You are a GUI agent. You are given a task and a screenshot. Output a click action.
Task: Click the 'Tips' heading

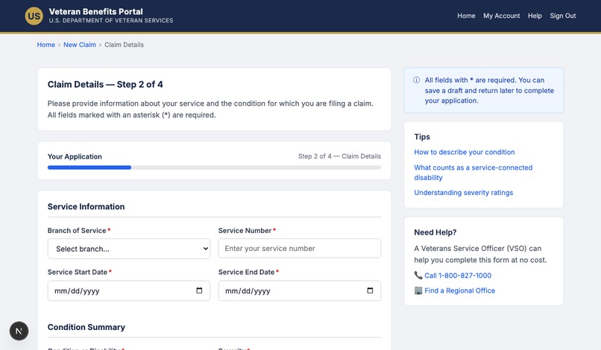[422, 137]
